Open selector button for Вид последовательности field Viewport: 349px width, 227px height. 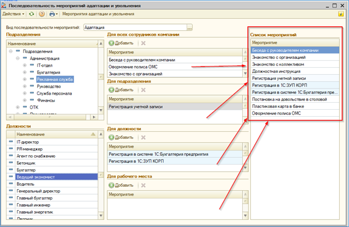point(190,27)
